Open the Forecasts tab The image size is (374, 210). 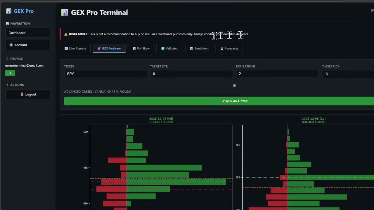pos(229,48)
